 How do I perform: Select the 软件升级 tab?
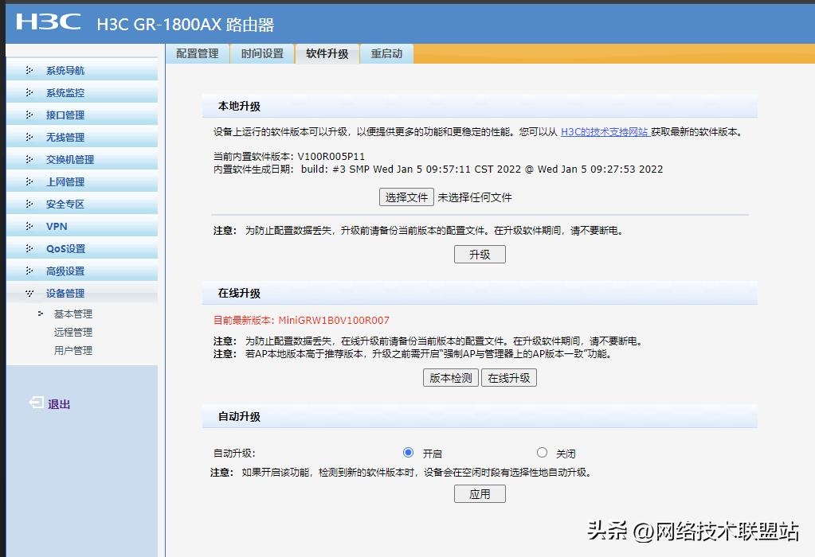click(x=327, y=53)
